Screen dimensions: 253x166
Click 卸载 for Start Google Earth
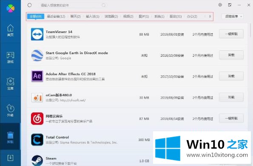pos(231,55)
